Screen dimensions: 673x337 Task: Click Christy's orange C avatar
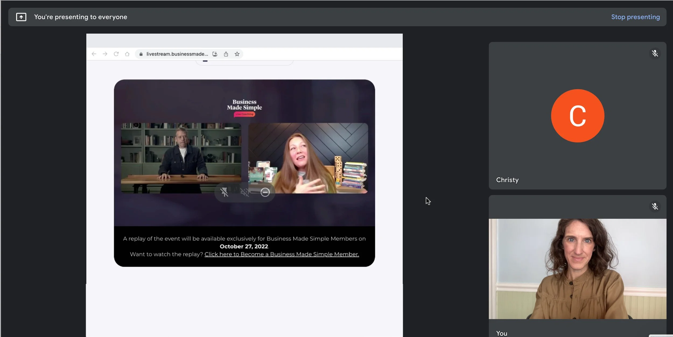coord(577,116)
